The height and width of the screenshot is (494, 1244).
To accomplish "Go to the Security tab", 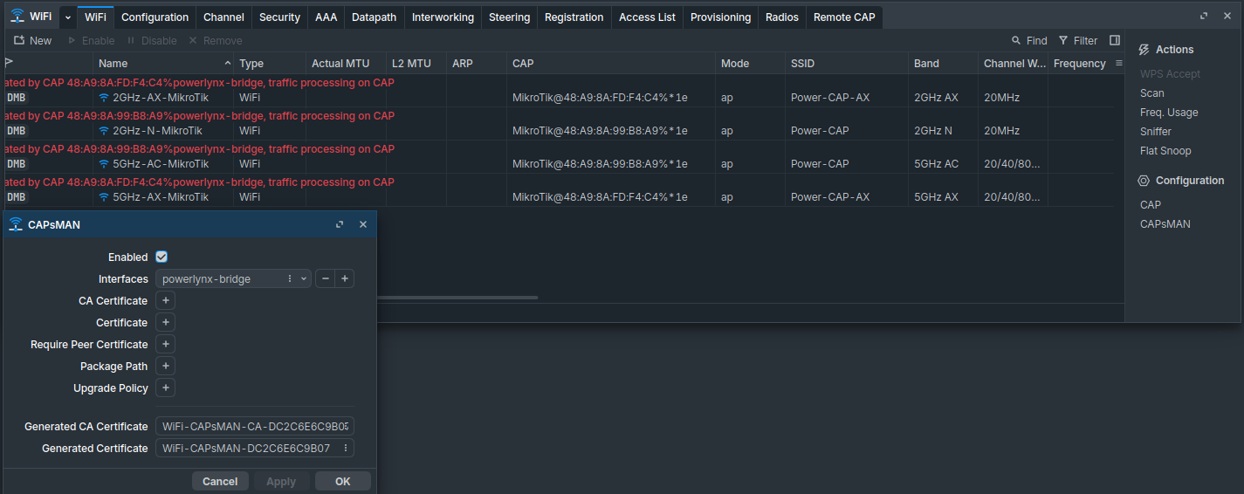I will click(279, 17).
